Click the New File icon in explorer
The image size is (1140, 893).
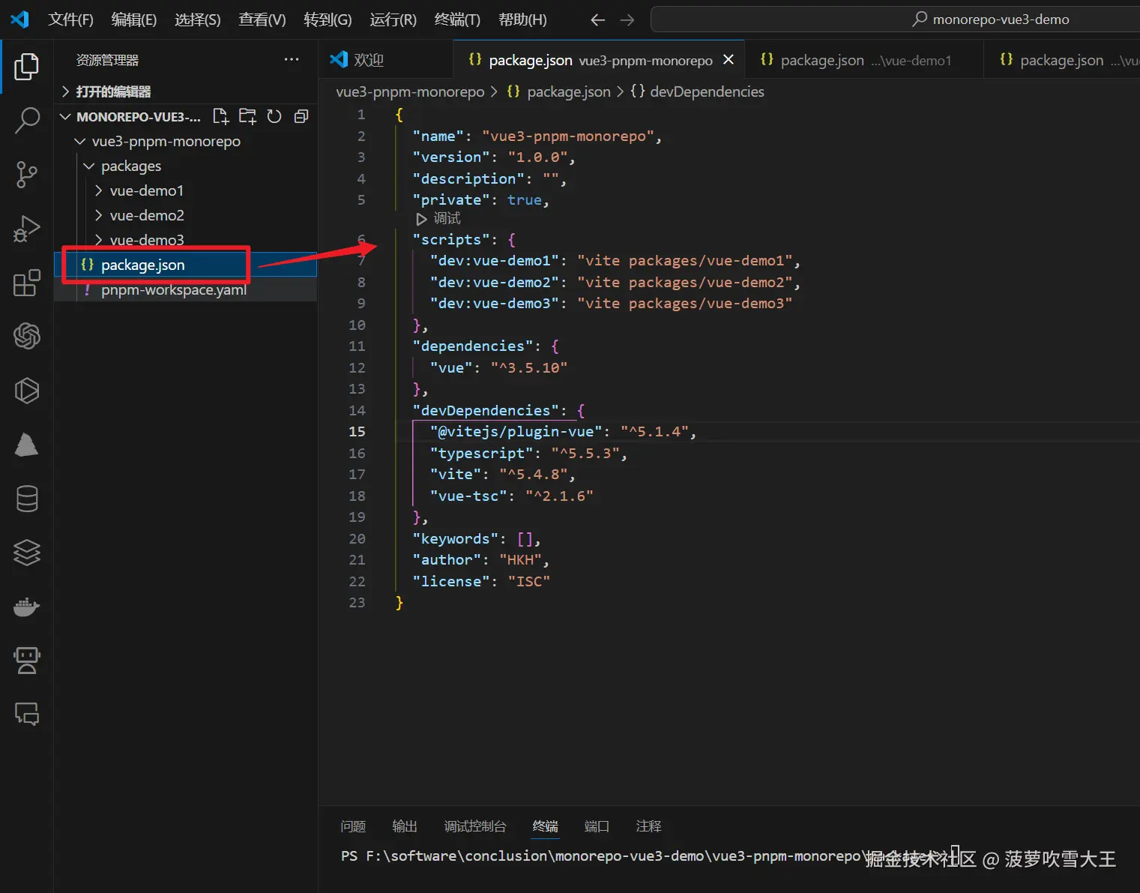(x=220, y=116)
